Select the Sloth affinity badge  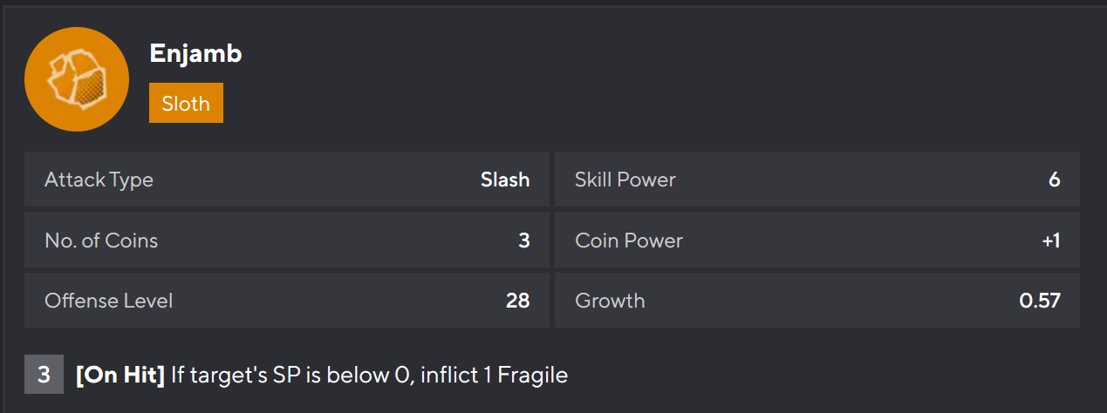(186, 103)
